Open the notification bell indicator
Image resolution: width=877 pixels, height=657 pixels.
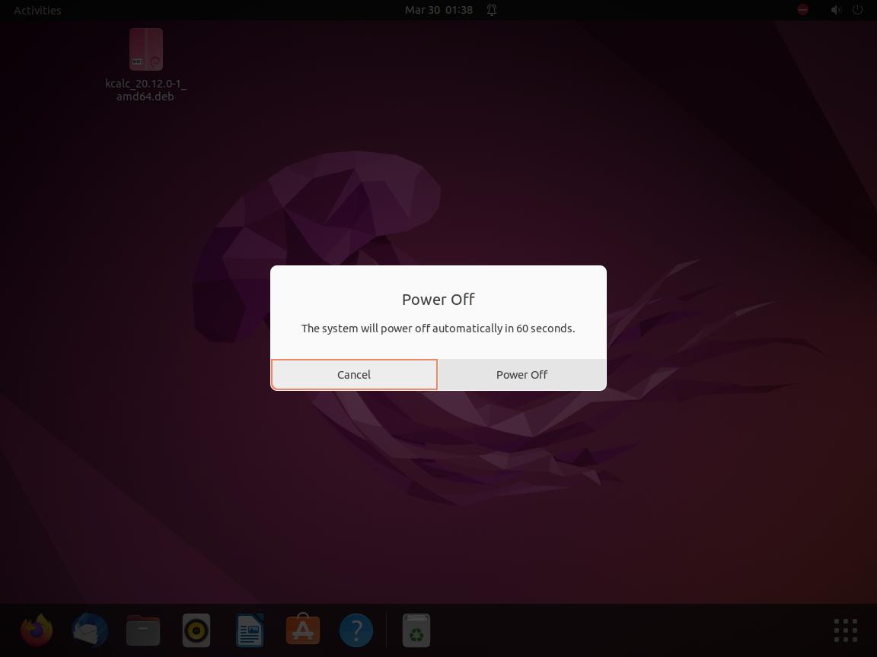coord(492,10)
